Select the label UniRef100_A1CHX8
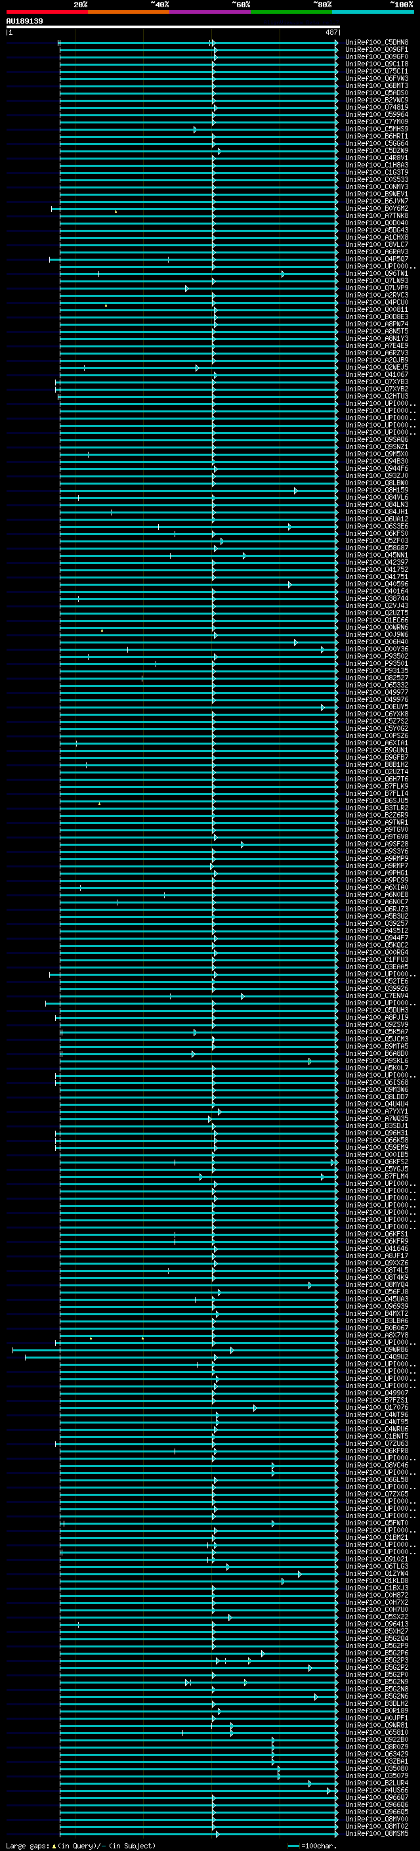Viewport: 420px width, 1851px height. pos(377,237)
